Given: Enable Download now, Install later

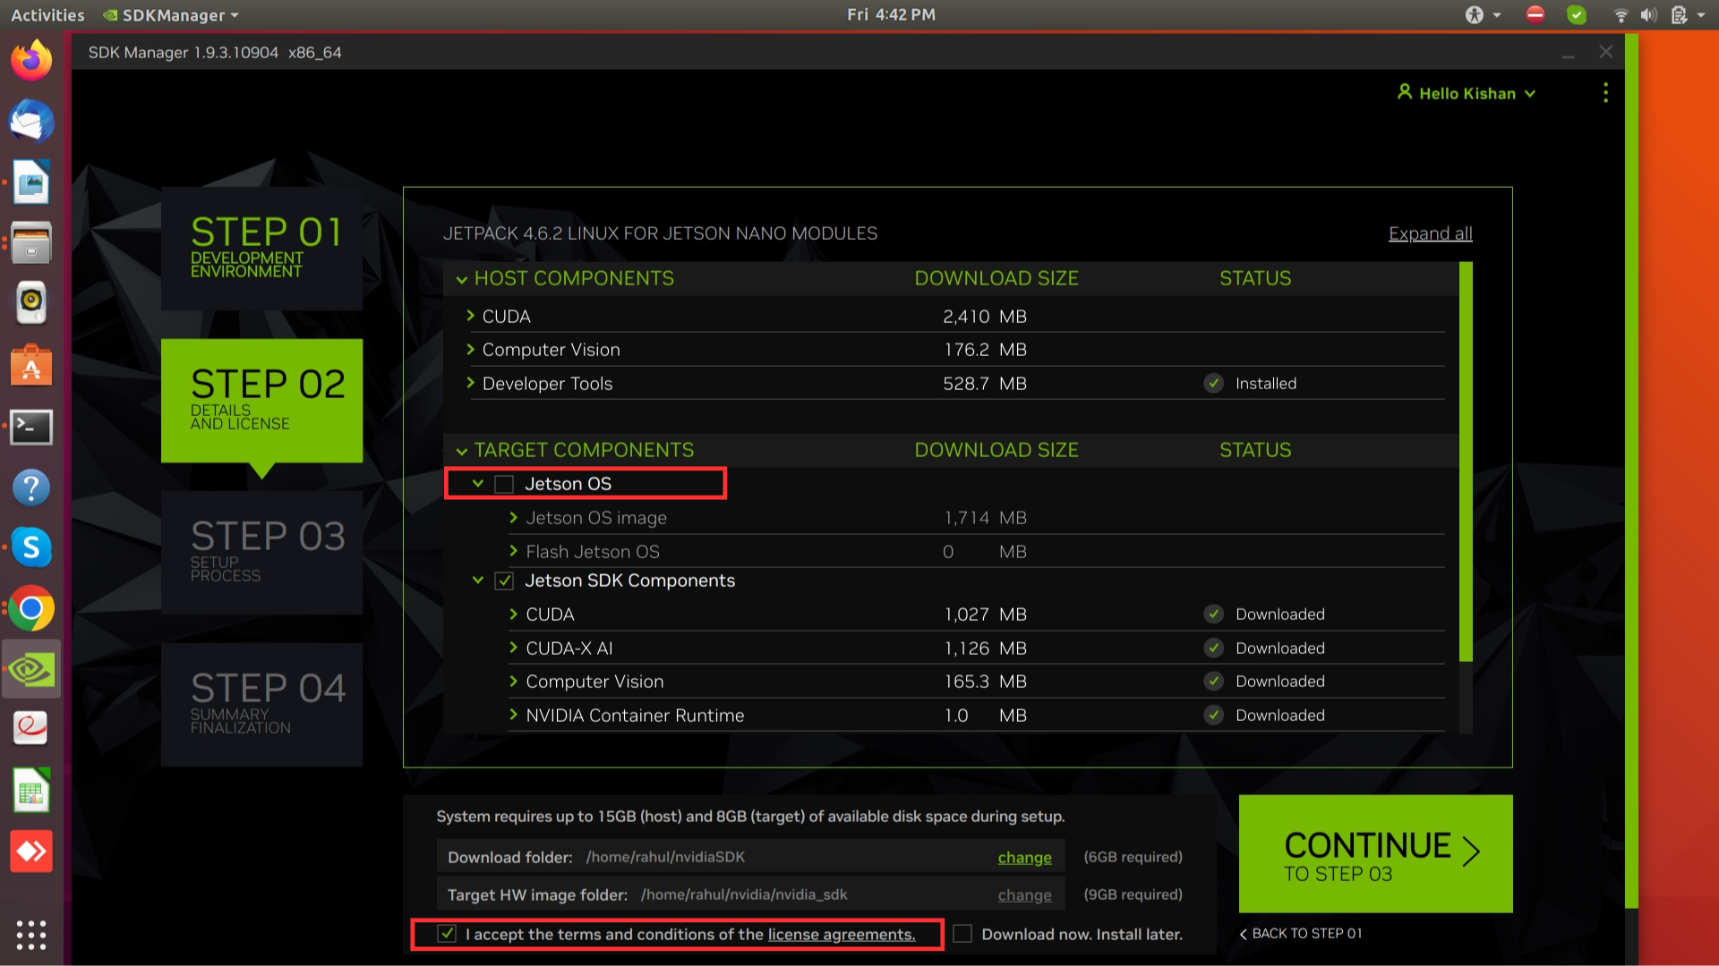Looking at the screenshot, I should pyautogui.click(x=962, y=934).
